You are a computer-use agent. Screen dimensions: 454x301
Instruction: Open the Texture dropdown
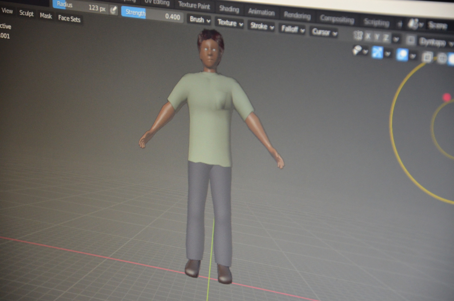pos(230,23)
